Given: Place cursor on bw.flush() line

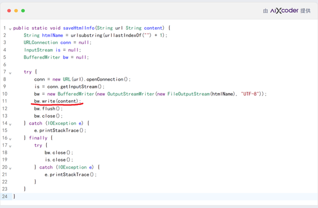Looking at the screenshot, I should (48, 108).
